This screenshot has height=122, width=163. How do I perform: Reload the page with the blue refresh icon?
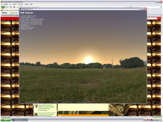[11, 7]
